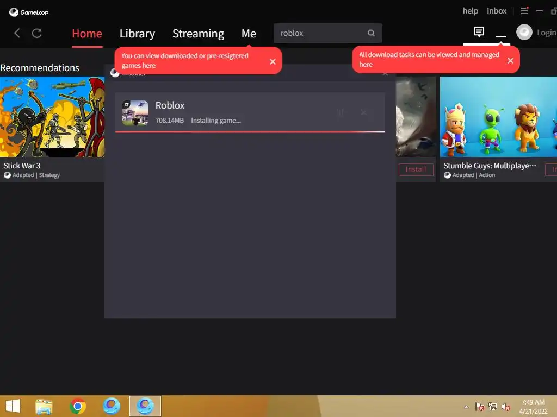Open the hamburger menu icon
The width and height of the screenshot is (557, 417).
pyautogui.click(x=524, y=11)
